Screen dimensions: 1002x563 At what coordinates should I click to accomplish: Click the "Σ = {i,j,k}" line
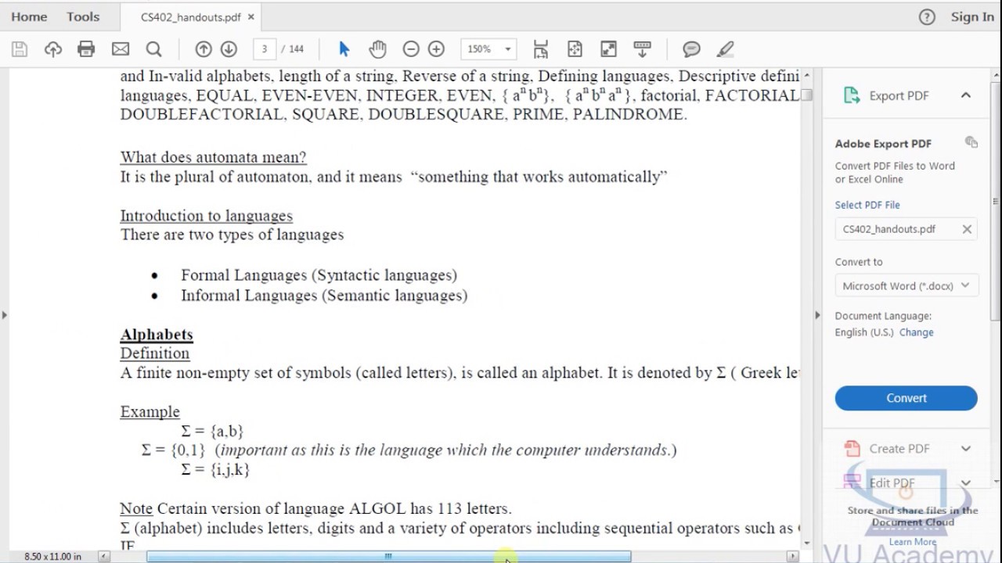[215, 470]
